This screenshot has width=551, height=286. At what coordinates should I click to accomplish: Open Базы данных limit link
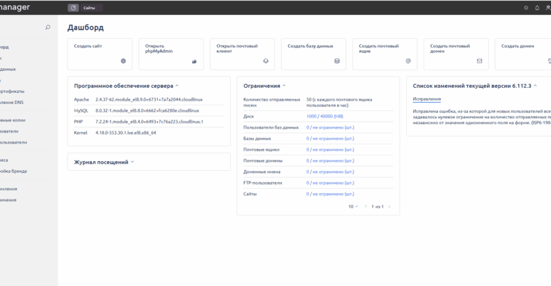[x=330, y=138]
